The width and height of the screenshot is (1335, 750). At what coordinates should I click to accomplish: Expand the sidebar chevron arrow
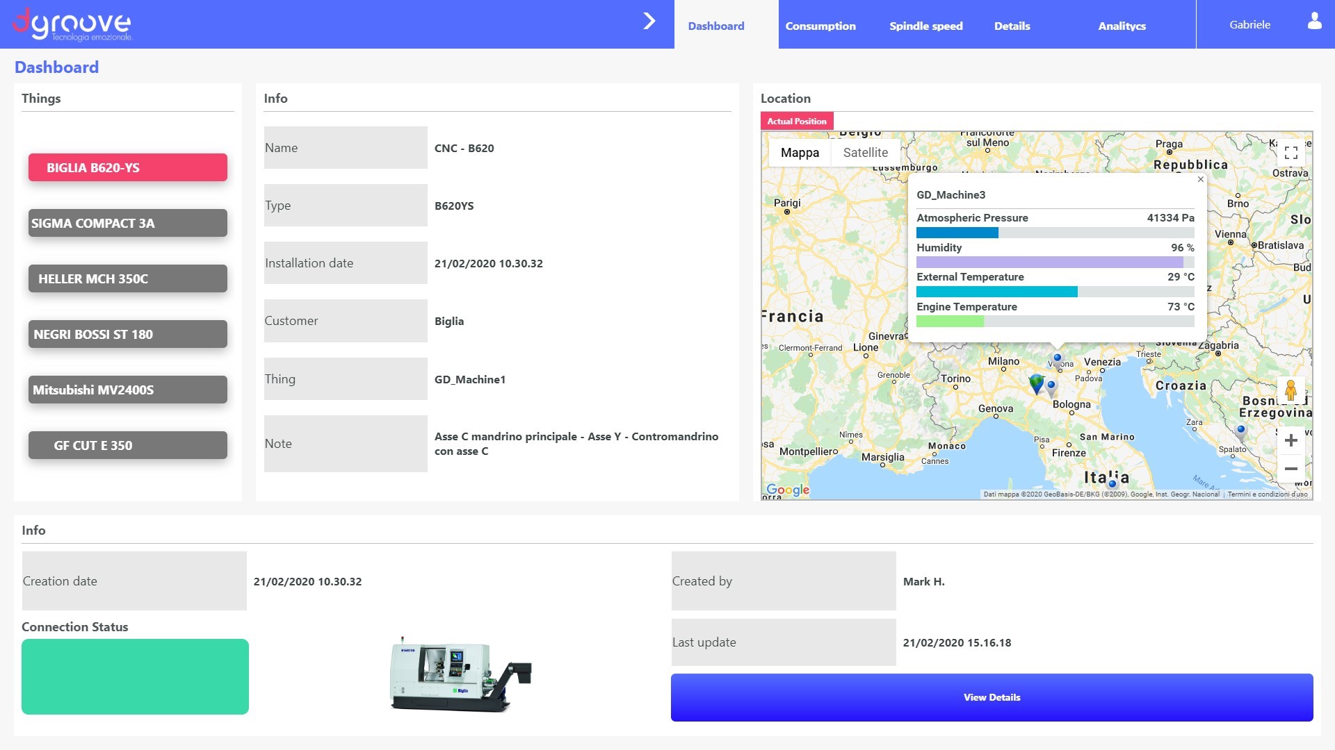[x=649, y=21]
